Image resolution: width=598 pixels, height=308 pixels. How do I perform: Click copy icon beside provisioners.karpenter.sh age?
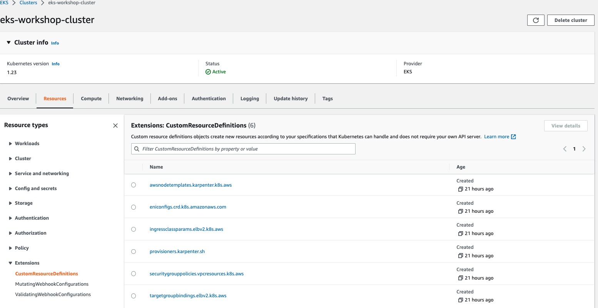point(460,256)
